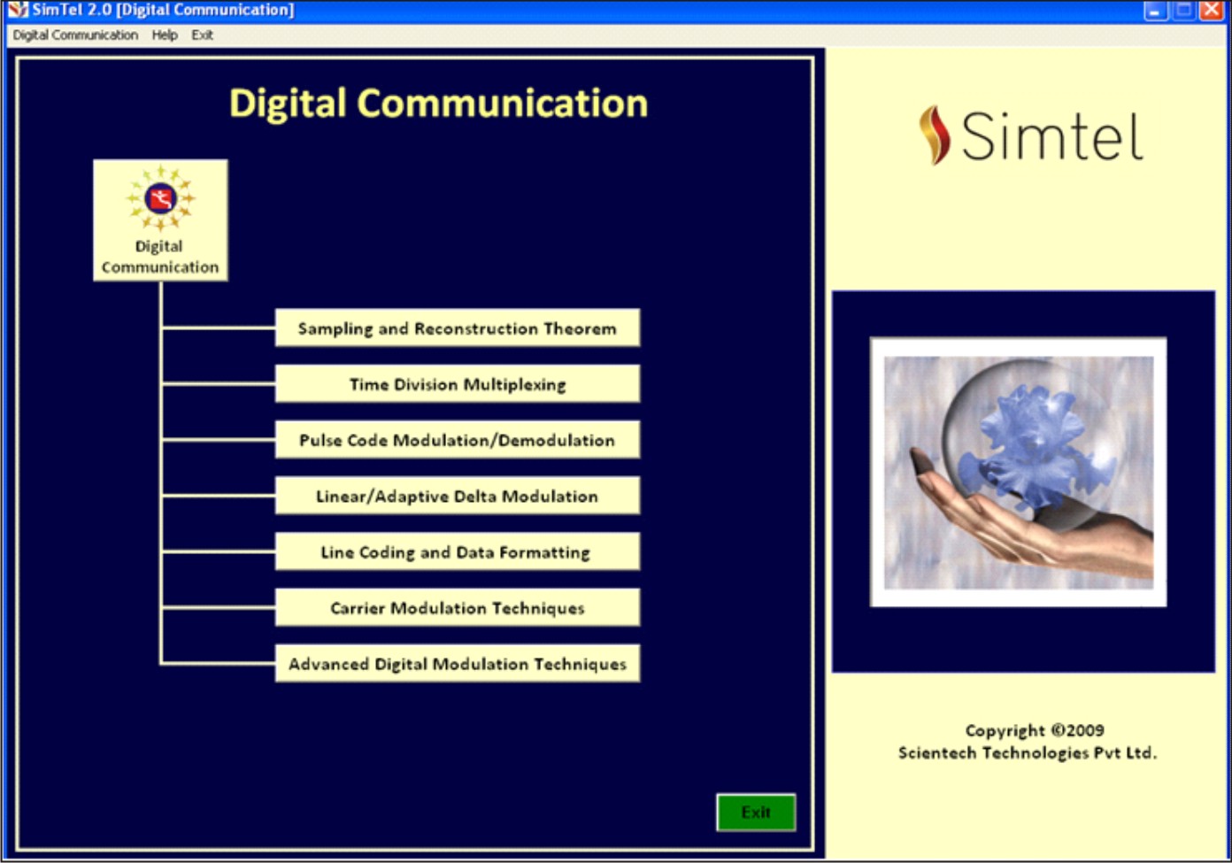
Task: Open the Digital Communication menu
Action: tap(75, 35)
